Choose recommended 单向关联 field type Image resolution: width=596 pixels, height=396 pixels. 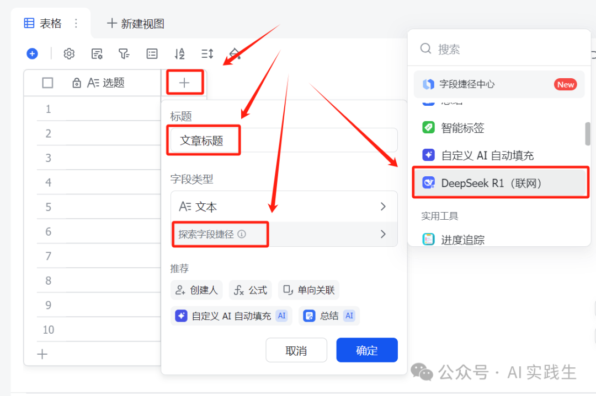[308, 290]
